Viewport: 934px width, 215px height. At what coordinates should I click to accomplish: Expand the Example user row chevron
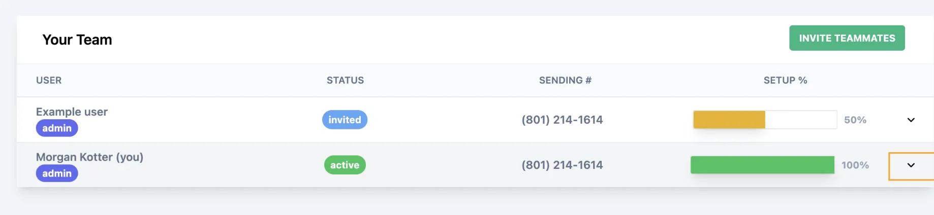click(x=911, y=120)
